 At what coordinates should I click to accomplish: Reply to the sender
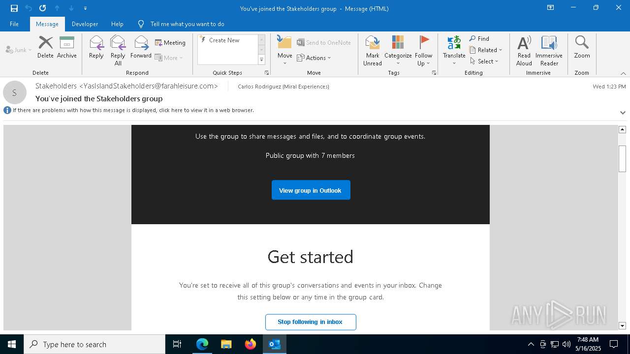(96, 47)
